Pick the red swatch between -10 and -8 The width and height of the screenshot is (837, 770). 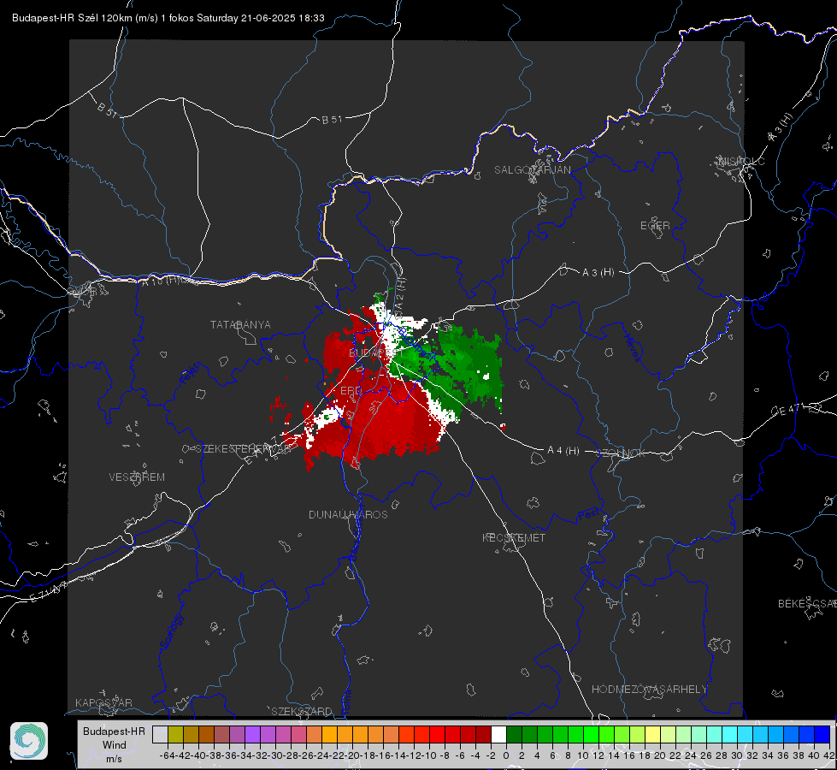point(437,734)
